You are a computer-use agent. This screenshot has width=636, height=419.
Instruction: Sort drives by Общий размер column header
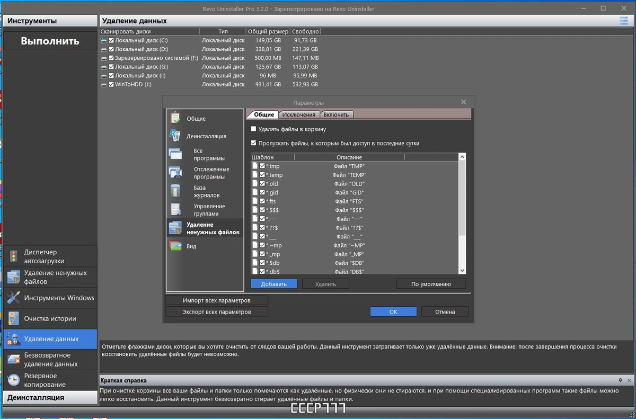coord(268,31)
